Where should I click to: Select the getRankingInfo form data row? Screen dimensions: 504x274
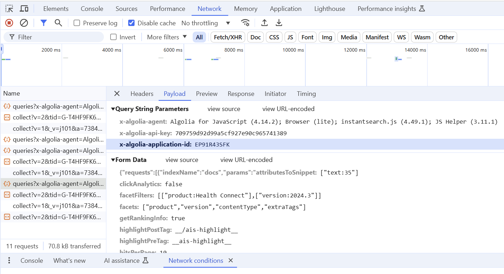[305, 218]
